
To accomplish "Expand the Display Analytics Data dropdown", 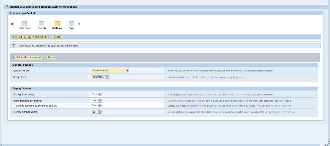I will 100,112.
